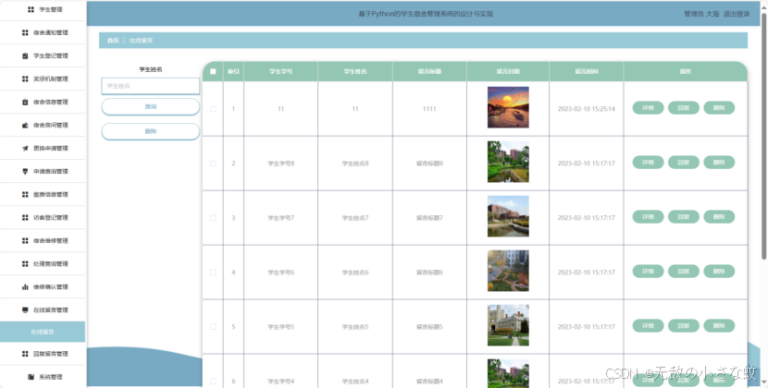Click 回复 for 留言标题6 row
The height and width of the screenshot is (388, 768).
(x=683, y=271)
